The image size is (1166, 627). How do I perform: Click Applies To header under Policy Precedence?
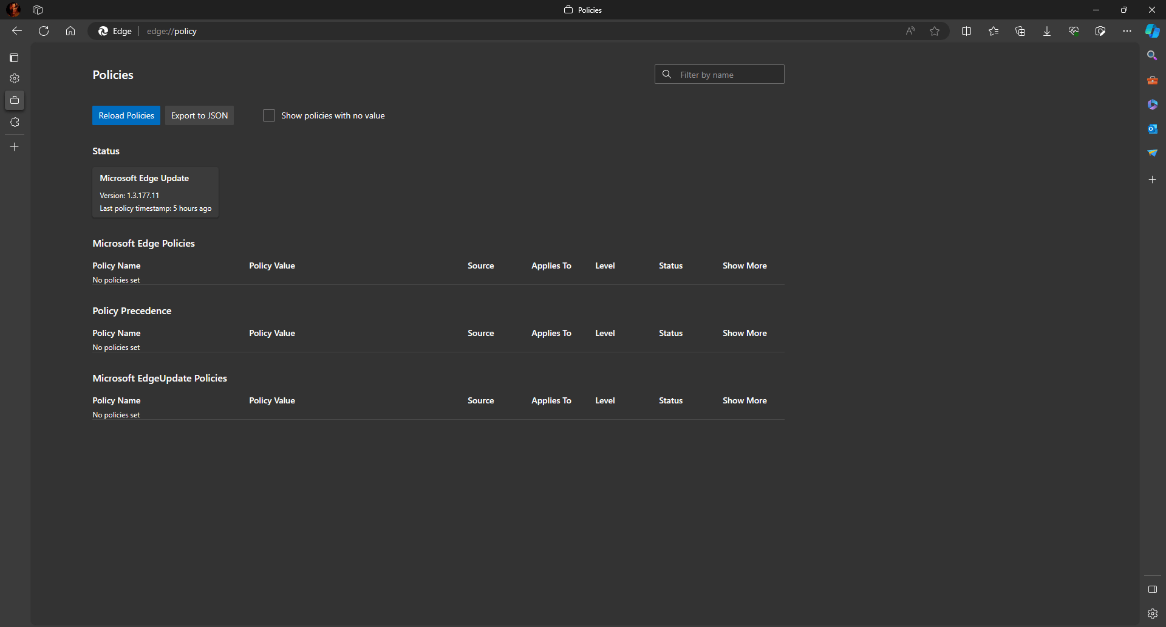[551, 333]
